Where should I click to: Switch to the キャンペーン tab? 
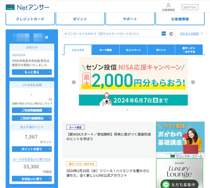(133, 50)
